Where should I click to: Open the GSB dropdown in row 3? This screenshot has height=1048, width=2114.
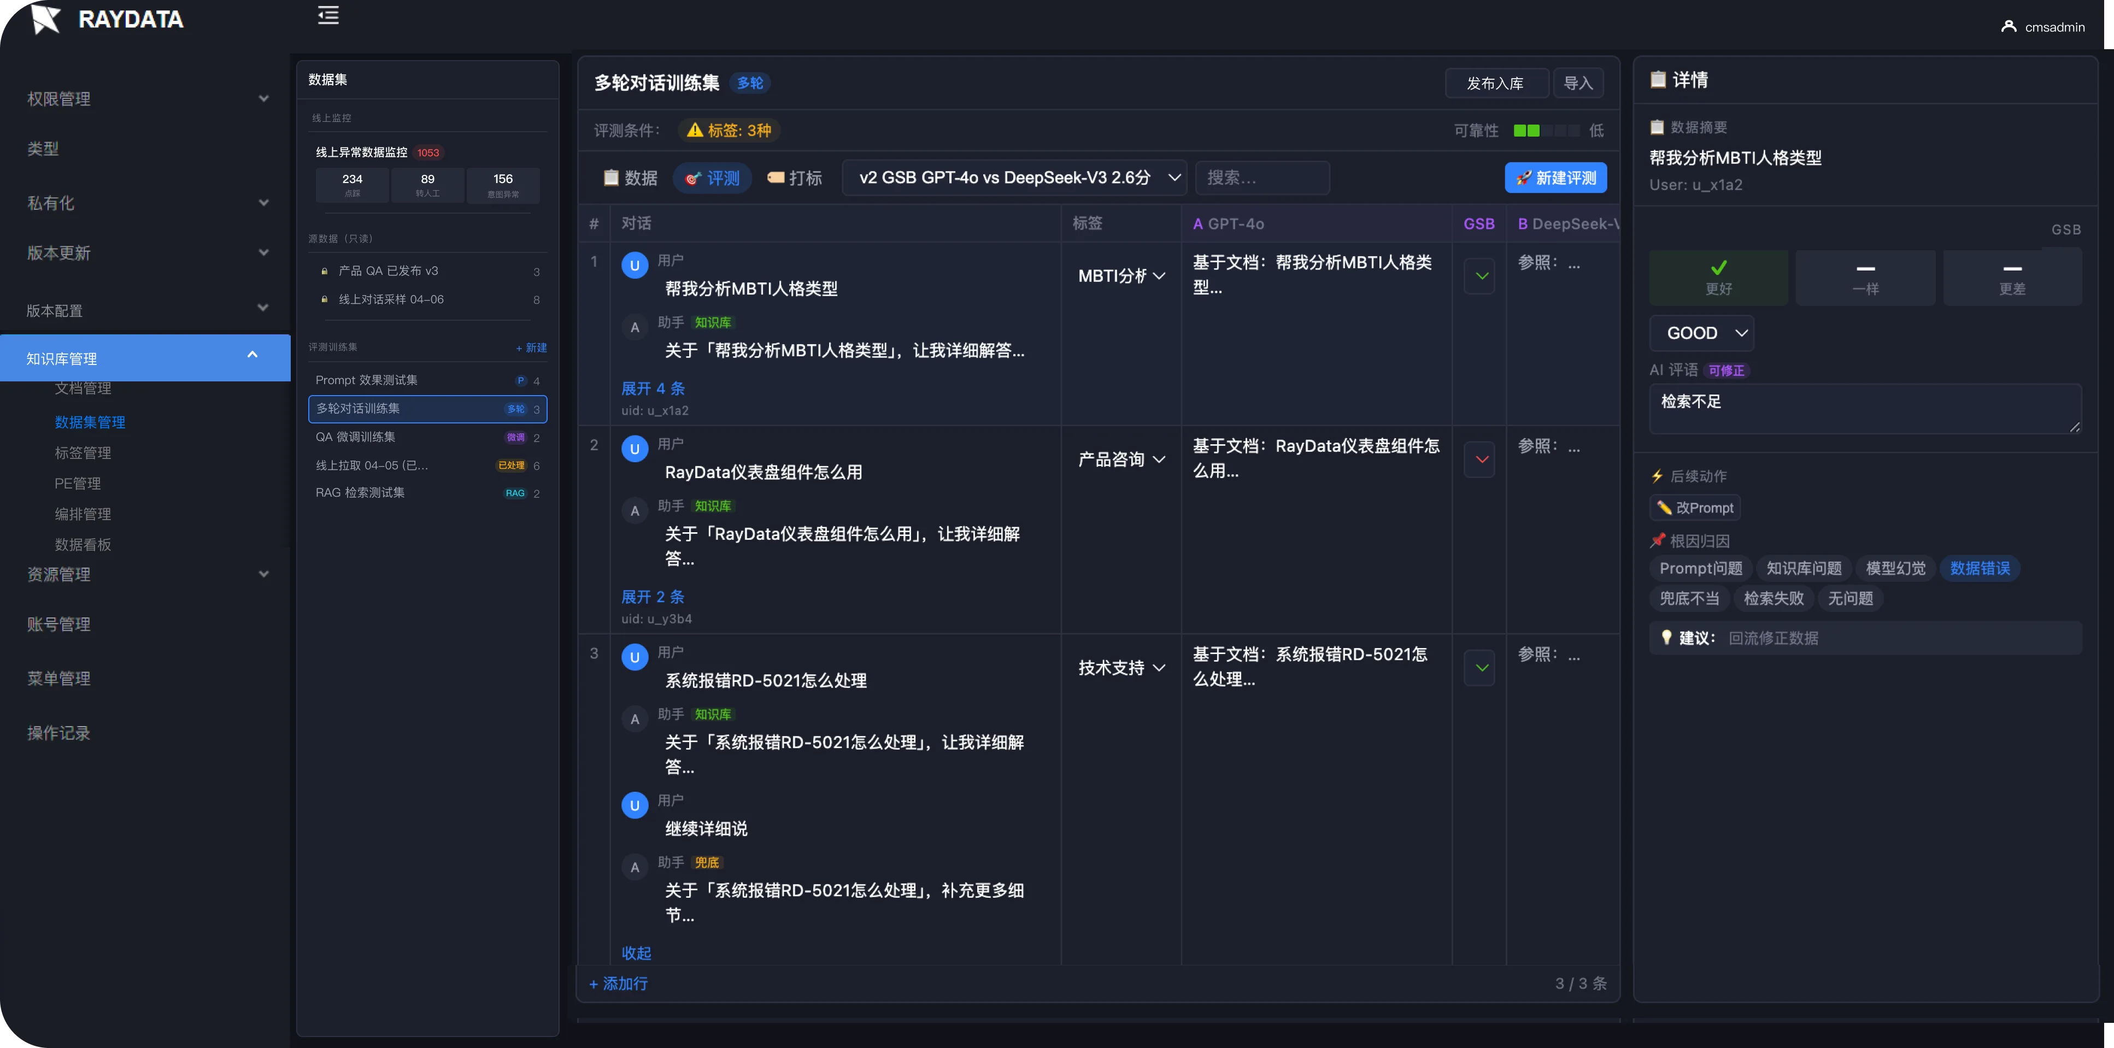click(1479, 668)
